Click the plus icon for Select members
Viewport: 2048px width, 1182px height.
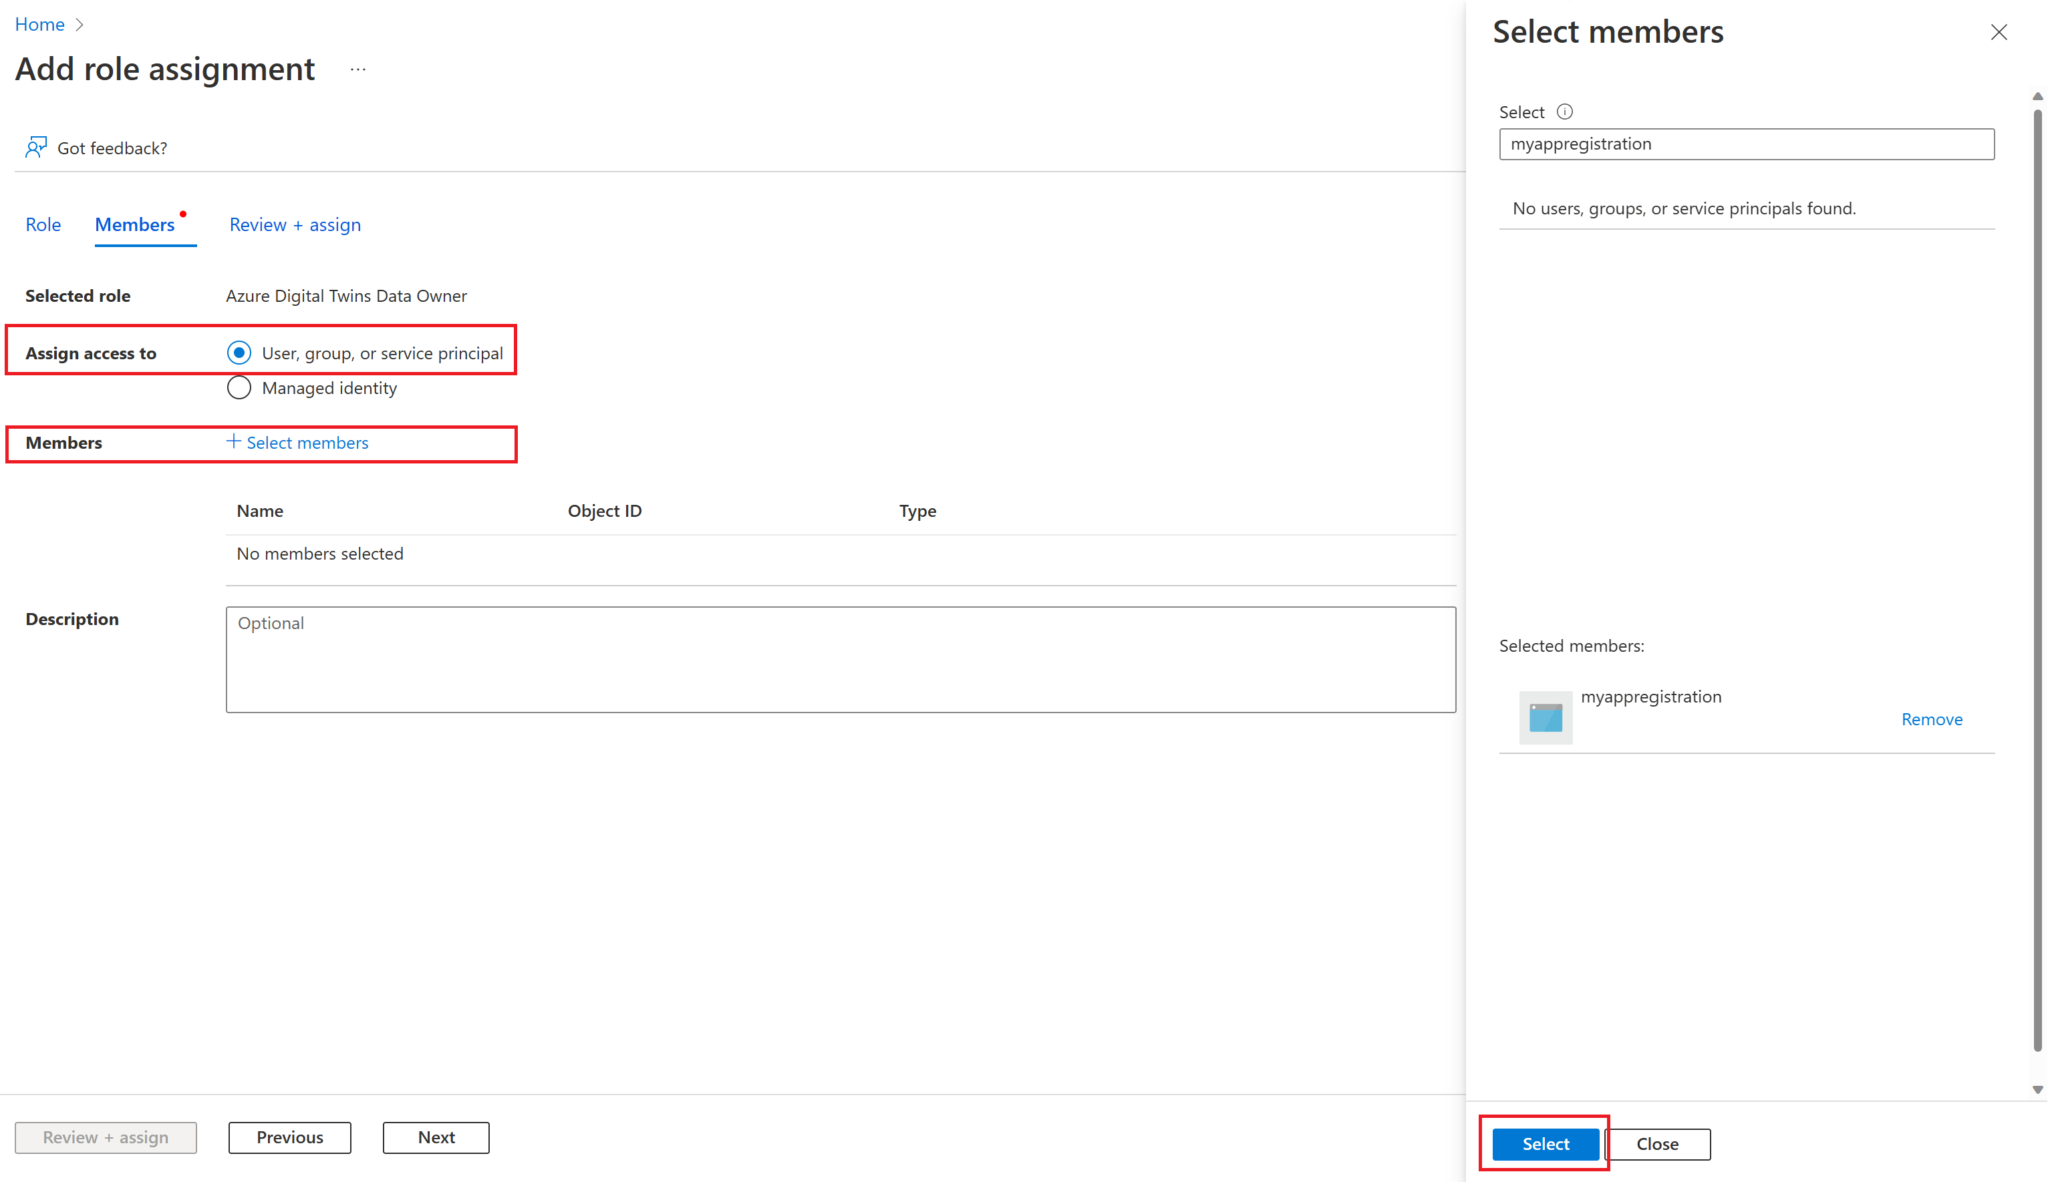pos(233,441)
